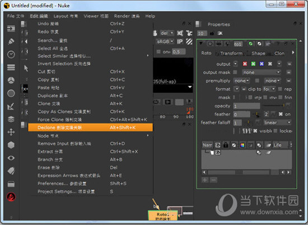Collapse the Roto node properties triangle
This screenshot has height=225, width=308.
pos(200,43)
